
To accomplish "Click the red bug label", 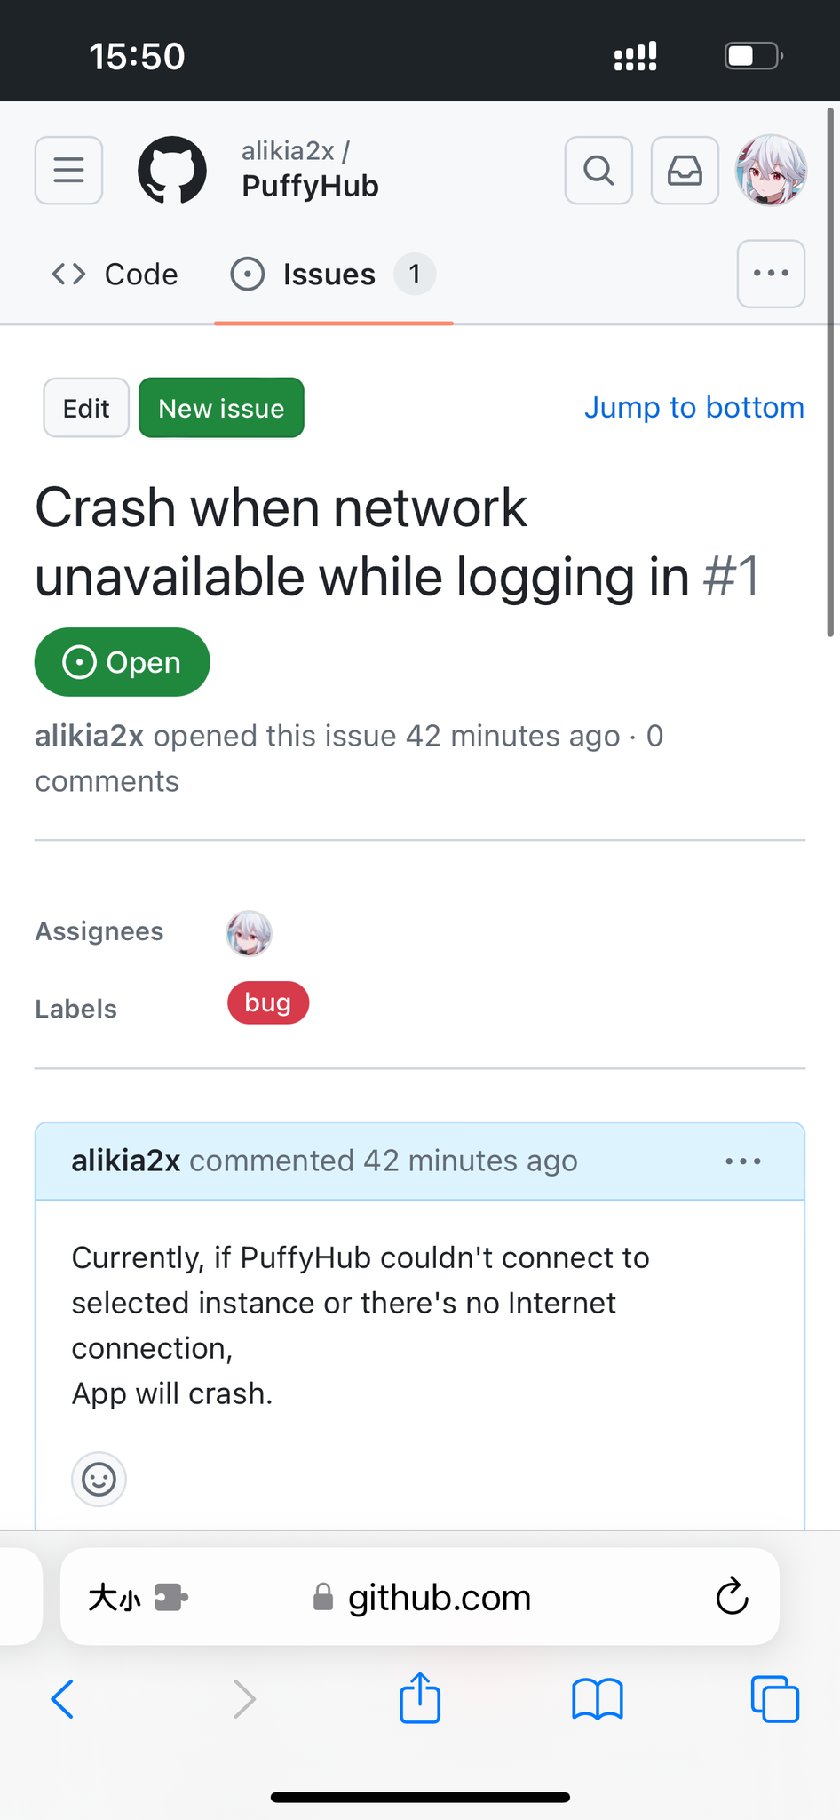I will pyautogui.click(x=267, y=1003).
